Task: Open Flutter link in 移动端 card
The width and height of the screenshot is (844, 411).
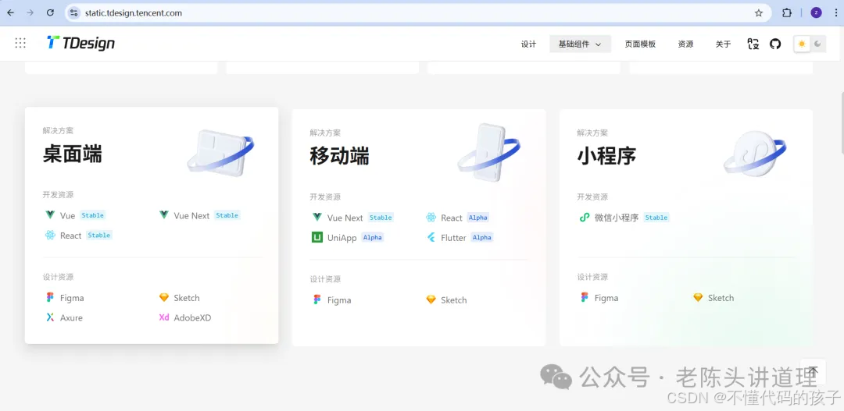Action: [453, 237]
